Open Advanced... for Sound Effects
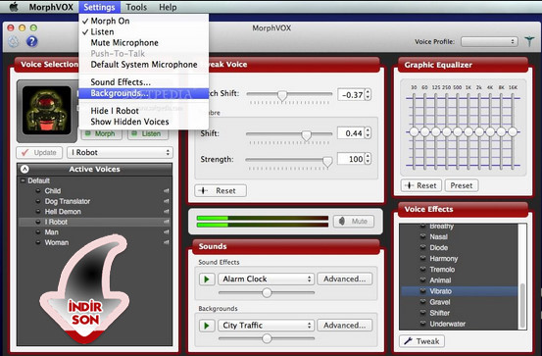542x356 pixels. coord(345,279)
